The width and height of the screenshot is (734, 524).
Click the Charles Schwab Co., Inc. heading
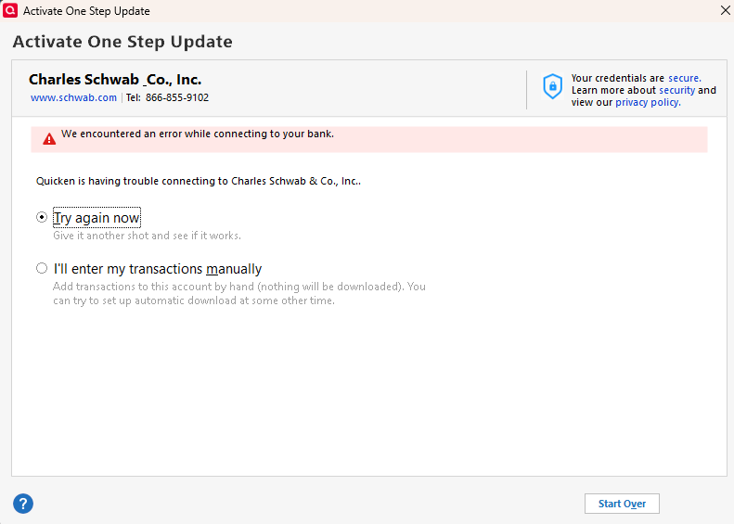click(115, 80)
